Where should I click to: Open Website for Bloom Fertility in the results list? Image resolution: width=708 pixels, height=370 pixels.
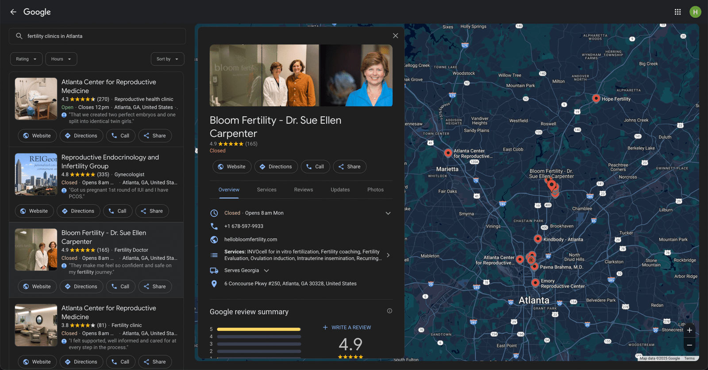pos(37,287)
